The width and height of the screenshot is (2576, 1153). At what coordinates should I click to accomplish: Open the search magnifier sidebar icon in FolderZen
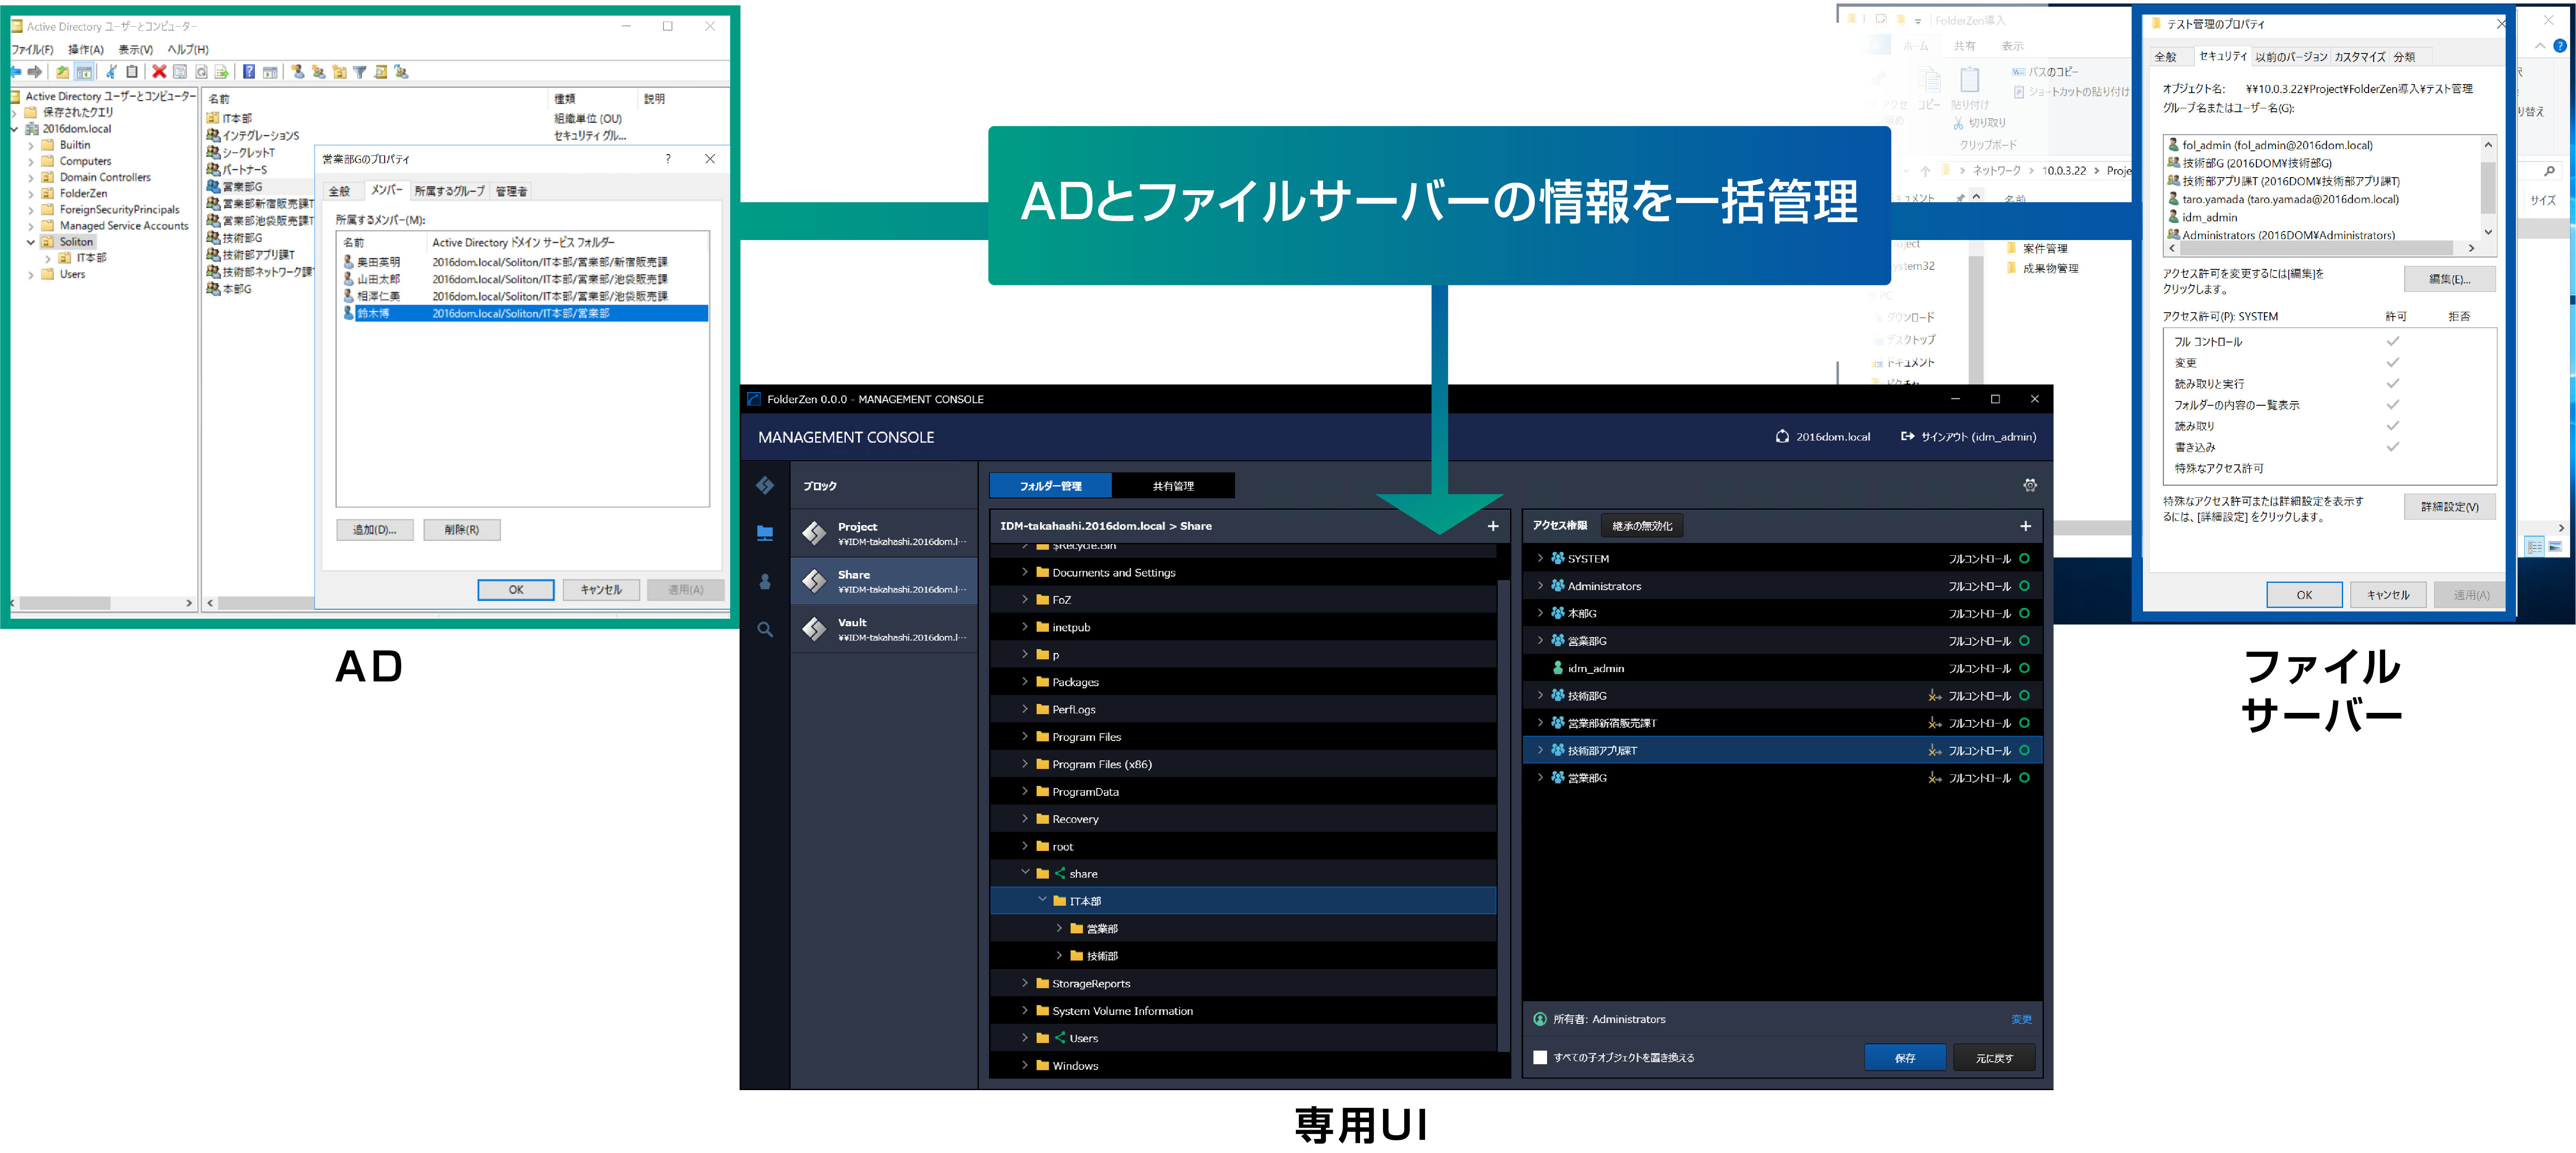coord(765,629)
